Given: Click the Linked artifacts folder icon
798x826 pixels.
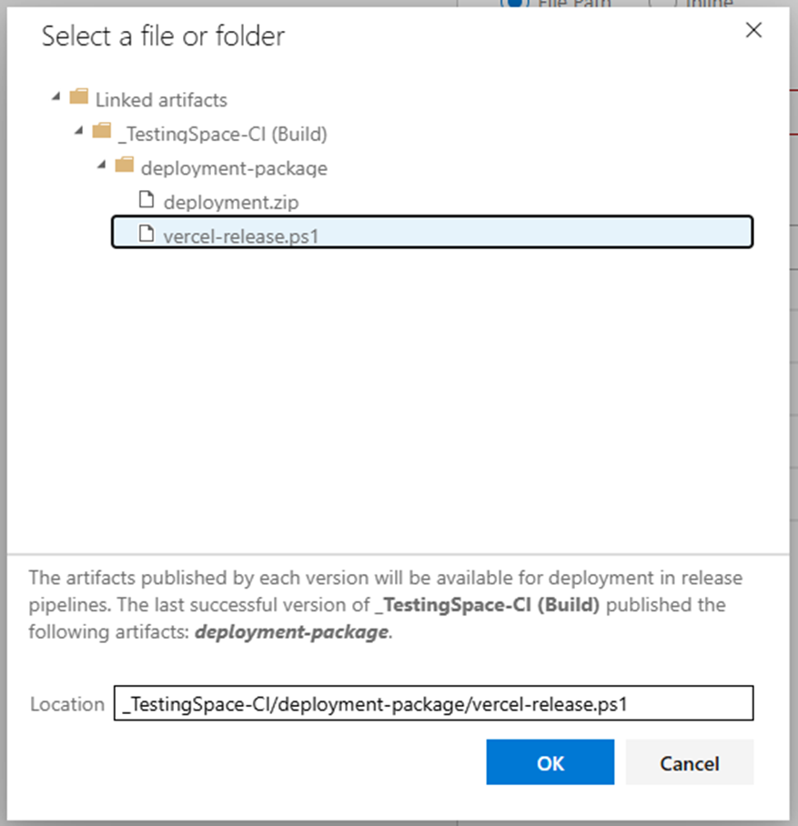Looking at the screenshot, I should click(78, 97).
